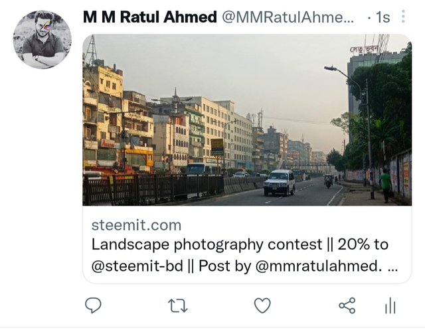This screenshot has width=425, height=330.
Task: Retweet this post using the arrows icon
Action: tap(178, 305)
